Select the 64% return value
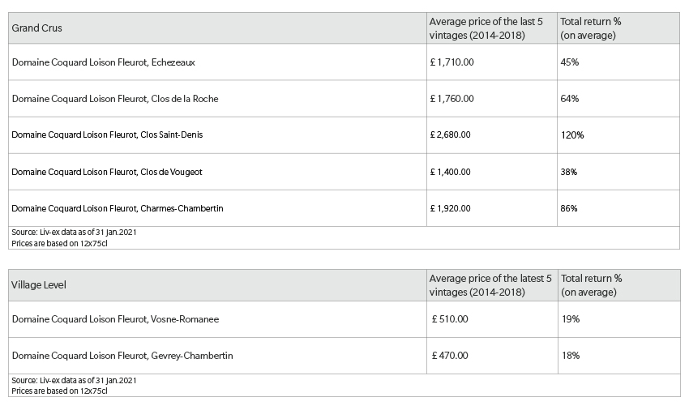The height and width of the screenshot is (410, 689). [x=570, y=99]
